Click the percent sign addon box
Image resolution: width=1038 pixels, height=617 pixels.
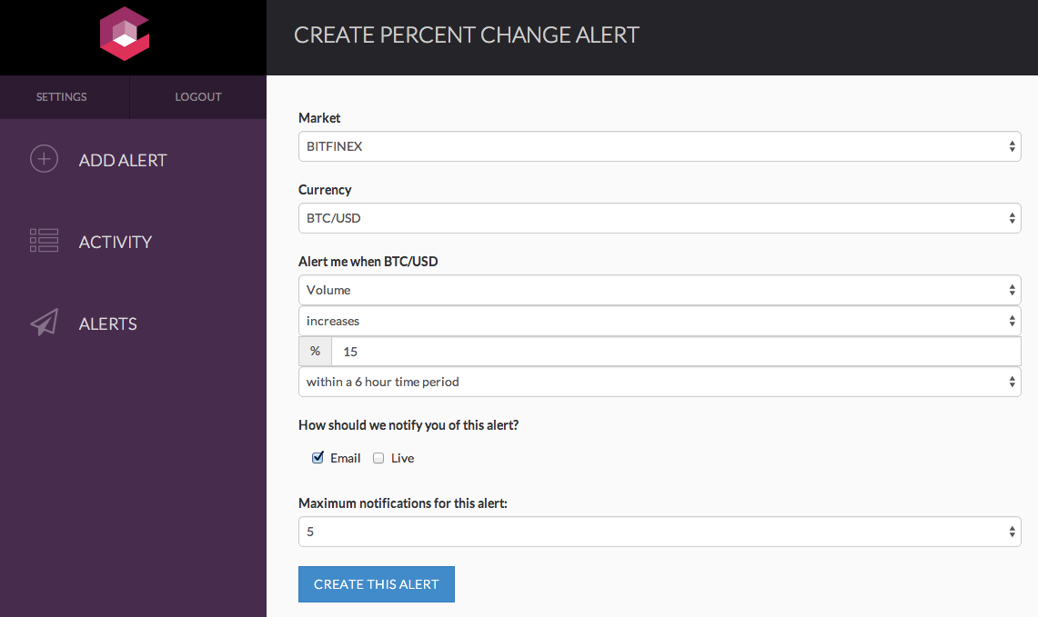(315, 352)
